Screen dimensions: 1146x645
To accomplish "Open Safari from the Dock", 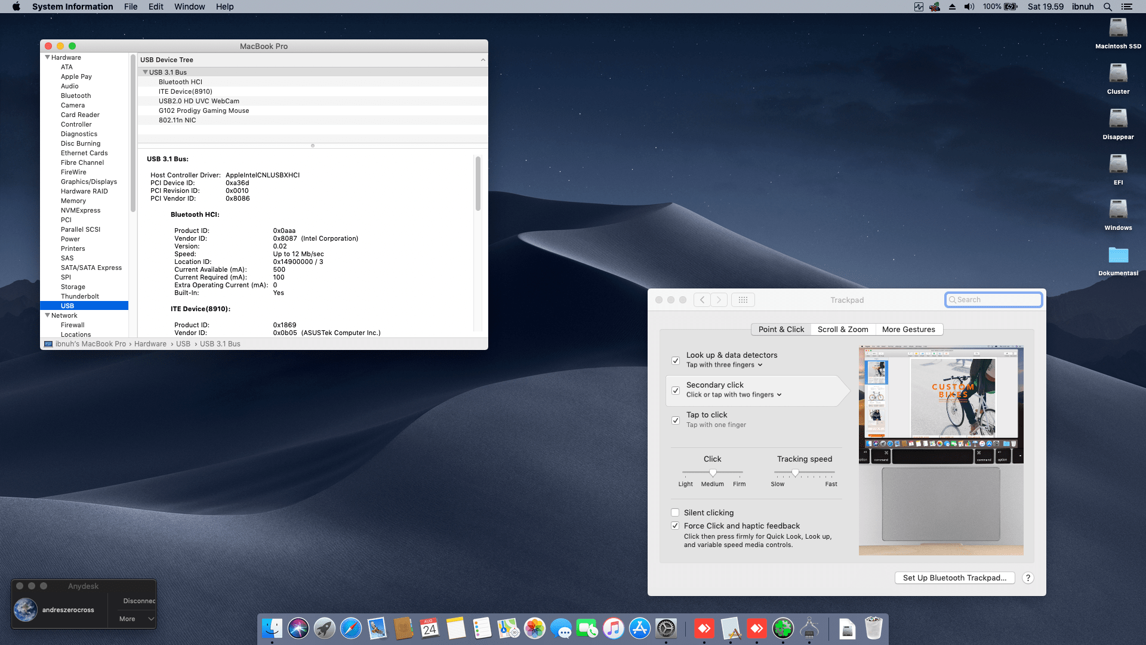I will (351, 628).
